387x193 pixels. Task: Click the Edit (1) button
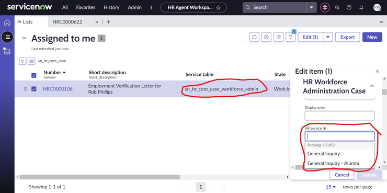[x=311, y=37]
